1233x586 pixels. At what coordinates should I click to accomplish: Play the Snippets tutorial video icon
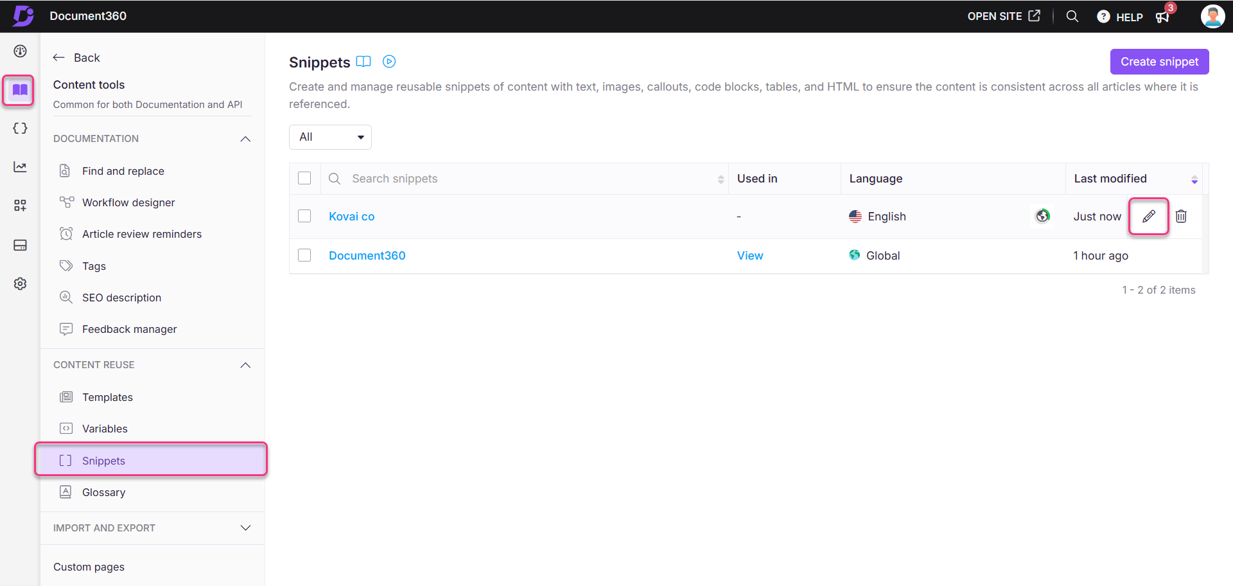[389, 62]
